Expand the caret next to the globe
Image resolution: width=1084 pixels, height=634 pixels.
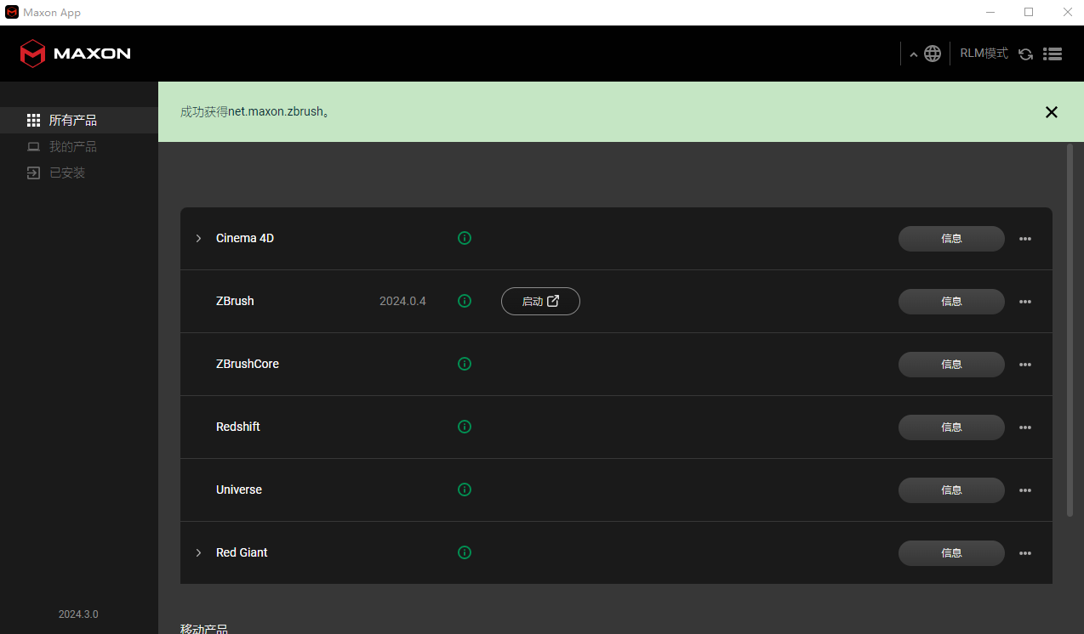914,54
